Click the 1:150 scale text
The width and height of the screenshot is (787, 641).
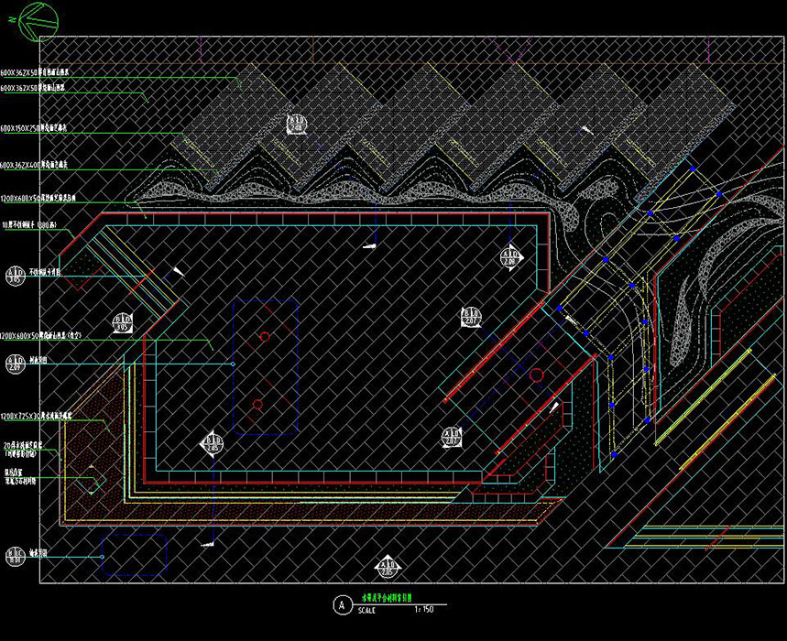423,609
